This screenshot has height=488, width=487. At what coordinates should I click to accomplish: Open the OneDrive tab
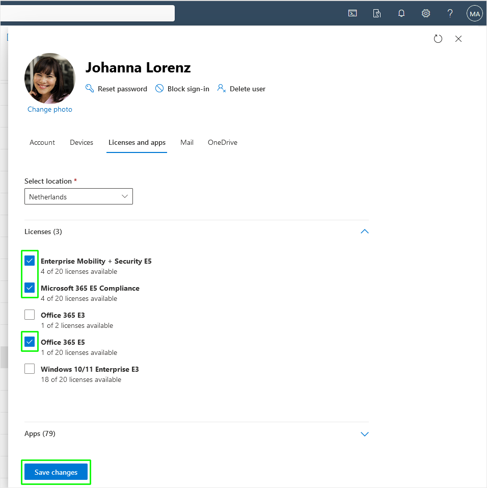(x=223, y=143)
